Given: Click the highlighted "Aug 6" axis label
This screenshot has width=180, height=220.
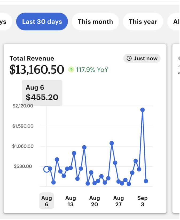Looking at the screenshot, I should tap(46, 200).
